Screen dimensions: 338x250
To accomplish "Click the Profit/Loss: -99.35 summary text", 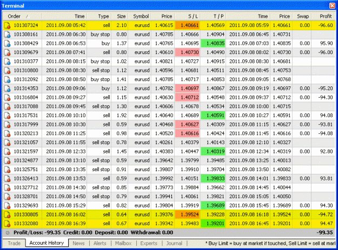I will click(x=37, y=233).
